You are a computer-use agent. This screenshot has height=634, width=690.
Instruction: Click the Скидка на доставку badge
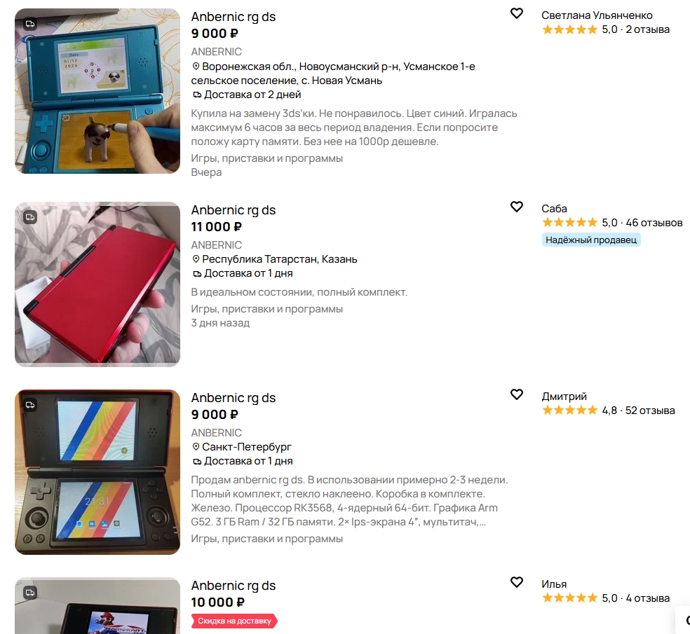[x=234, y=621]
